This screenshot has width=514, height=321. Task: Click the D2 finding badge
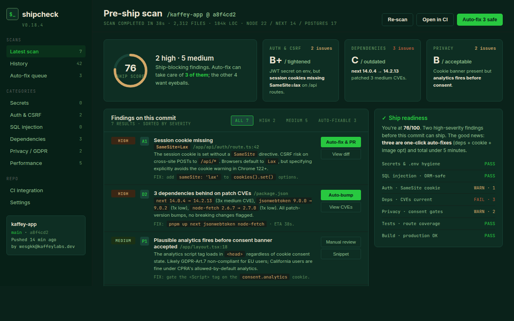pyautogui.click(x=145, y=195)
